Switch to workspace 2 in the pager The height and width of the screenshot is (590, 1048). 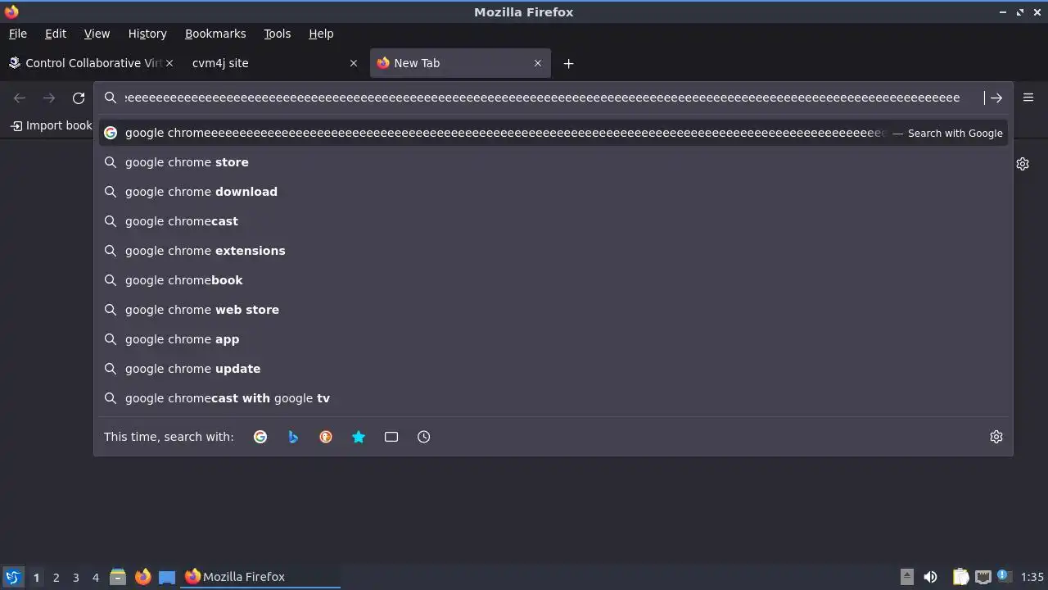(x=56, y=578)
